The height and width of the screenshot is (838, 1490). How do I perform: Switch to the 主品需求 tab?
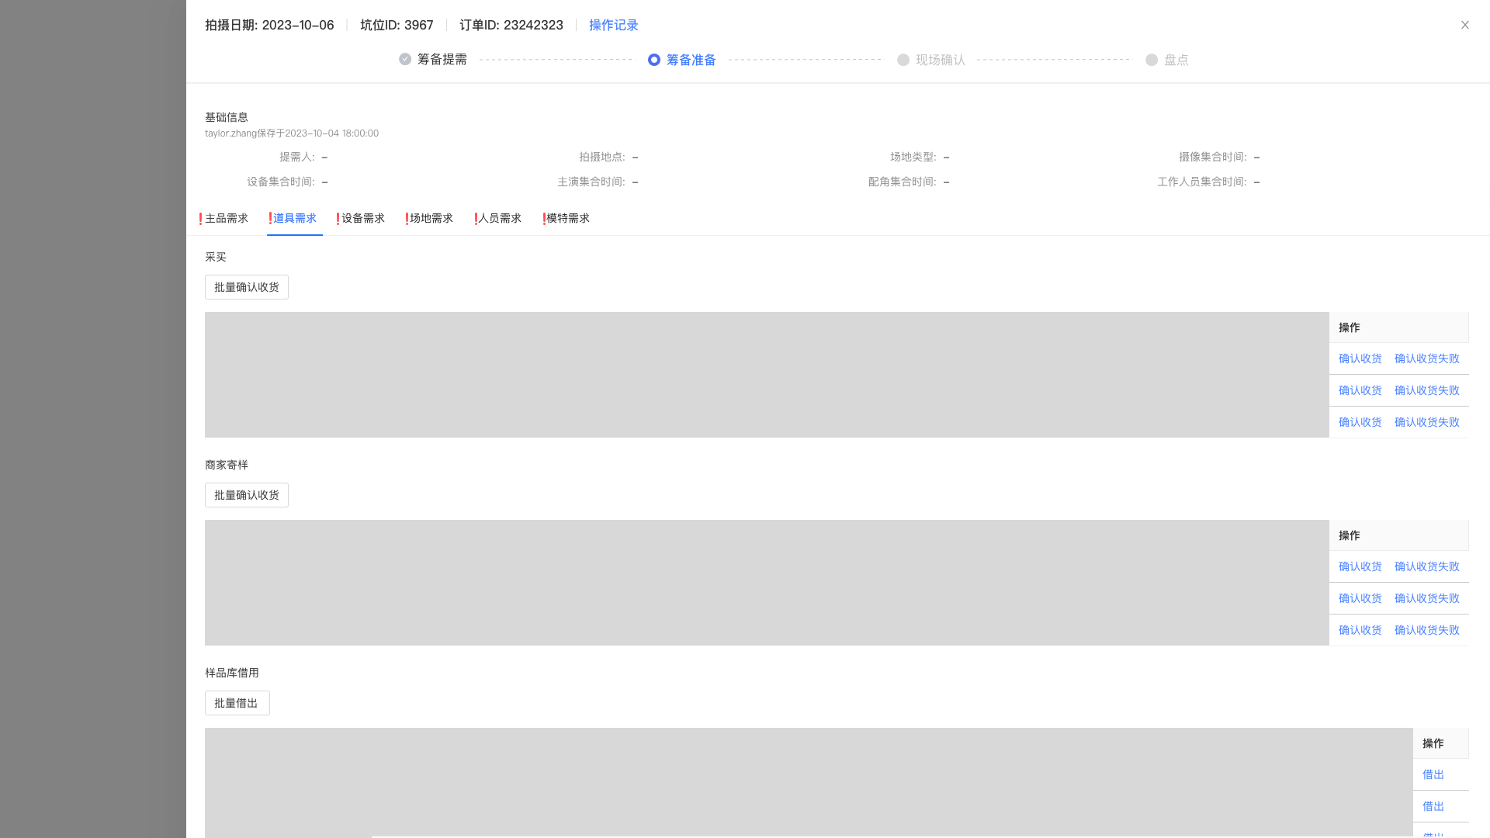(x=226, y=219)
